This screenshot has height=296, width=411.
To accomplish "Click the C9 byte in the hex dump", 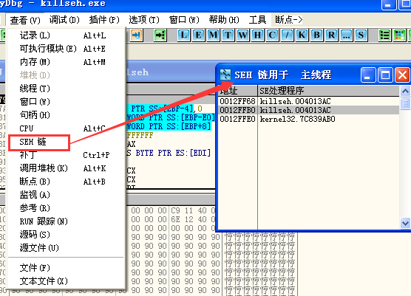I will 175,210.
